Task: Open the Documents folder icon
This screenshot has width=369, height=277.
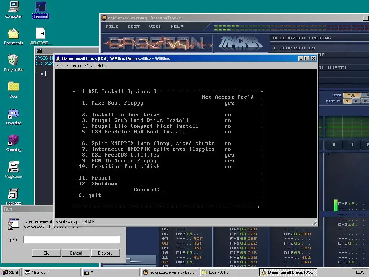Action: [13, 36]
